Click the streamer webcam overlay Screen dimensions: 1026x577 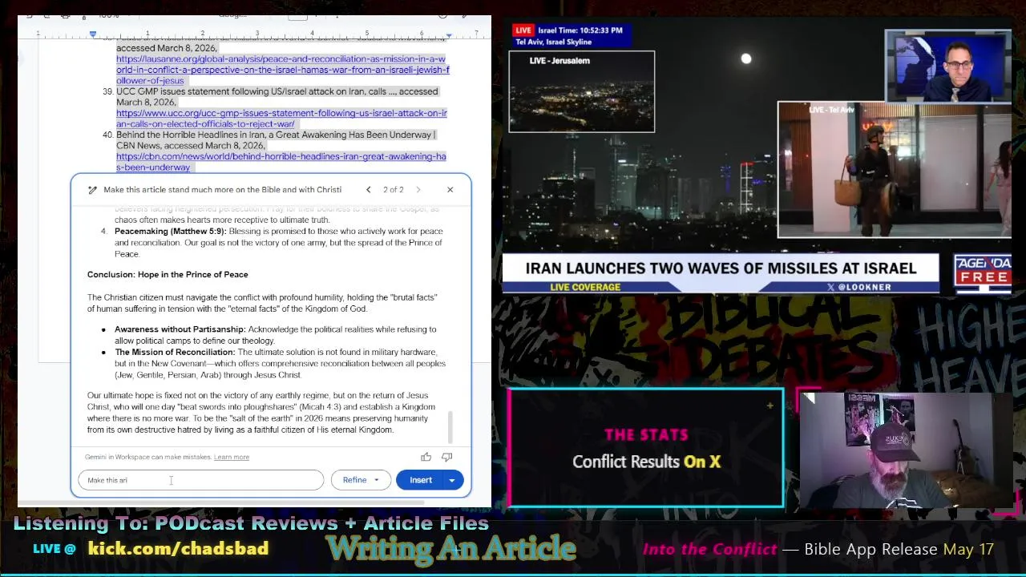908,452
